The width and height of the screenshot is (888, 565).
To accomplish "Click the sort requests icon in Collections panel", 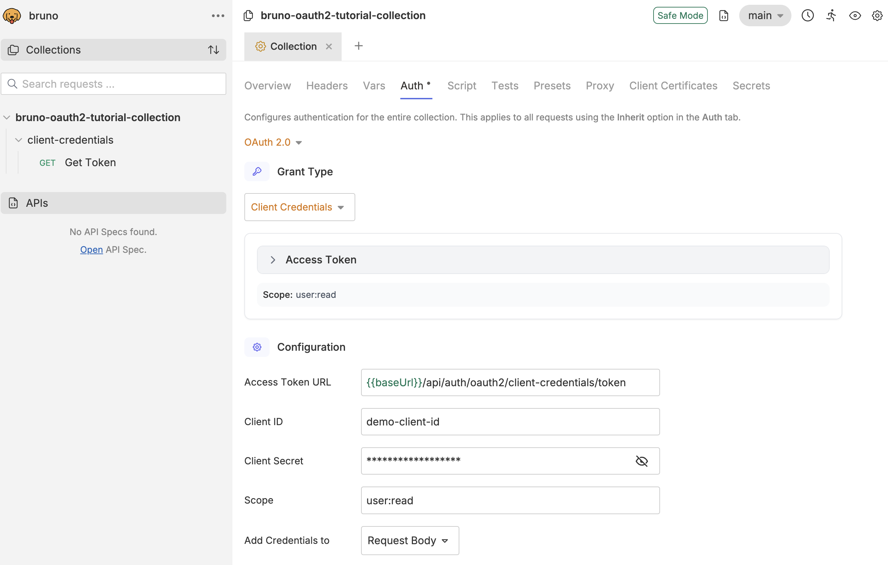I will pos(214,50).
